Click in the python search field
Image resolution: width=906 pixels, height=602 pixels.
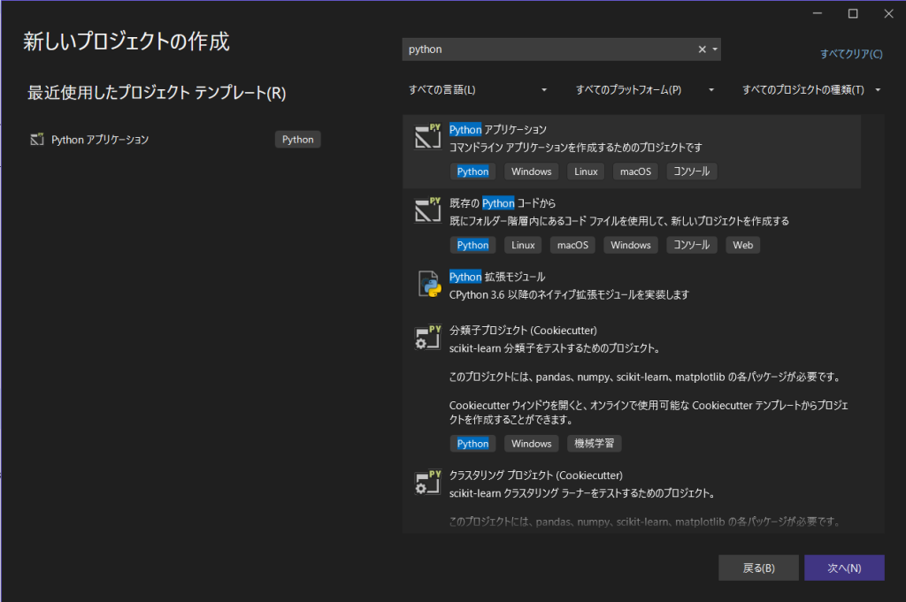[549, 50]
